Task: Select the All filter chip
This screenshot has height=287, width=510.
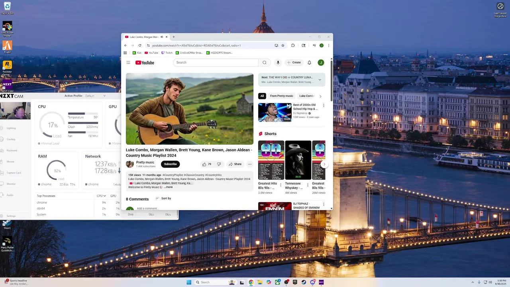Action: point(262,96)
